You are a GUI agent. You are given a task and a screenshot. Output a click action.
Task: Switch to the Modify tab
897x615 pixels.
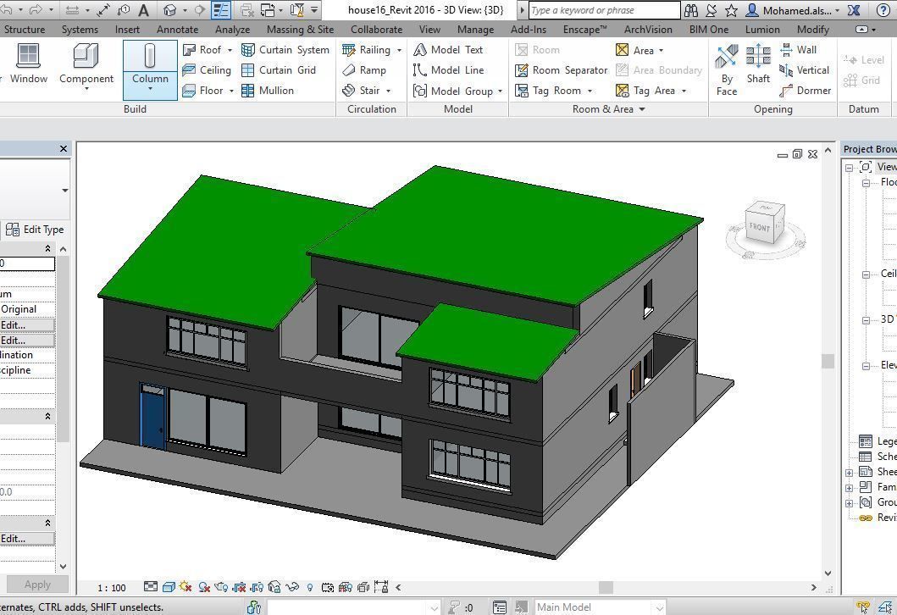(813, 29)
